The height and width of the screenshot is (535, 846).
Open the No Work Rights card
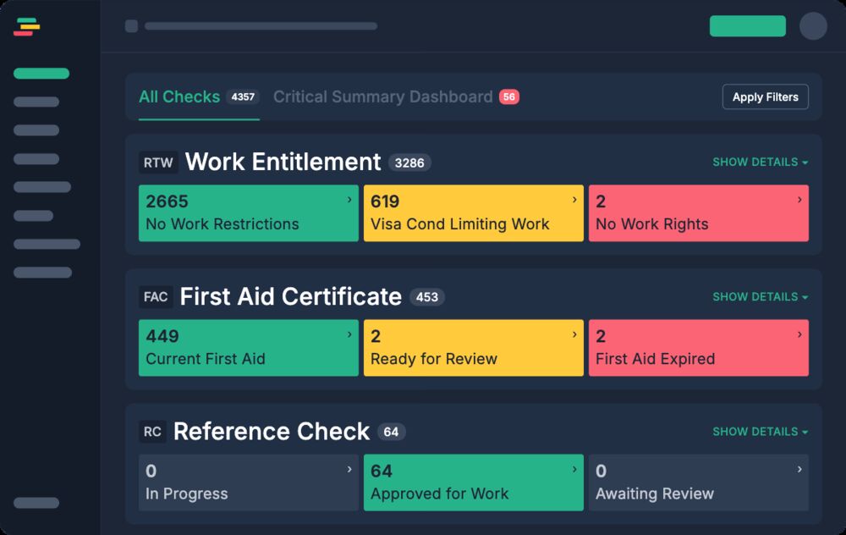tap(698, 213)
